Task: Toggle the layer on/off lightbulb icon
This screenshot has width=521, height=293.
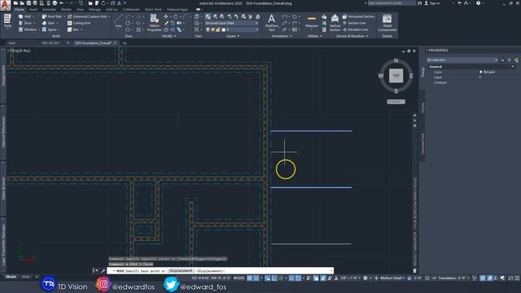Action: (208, 29)
